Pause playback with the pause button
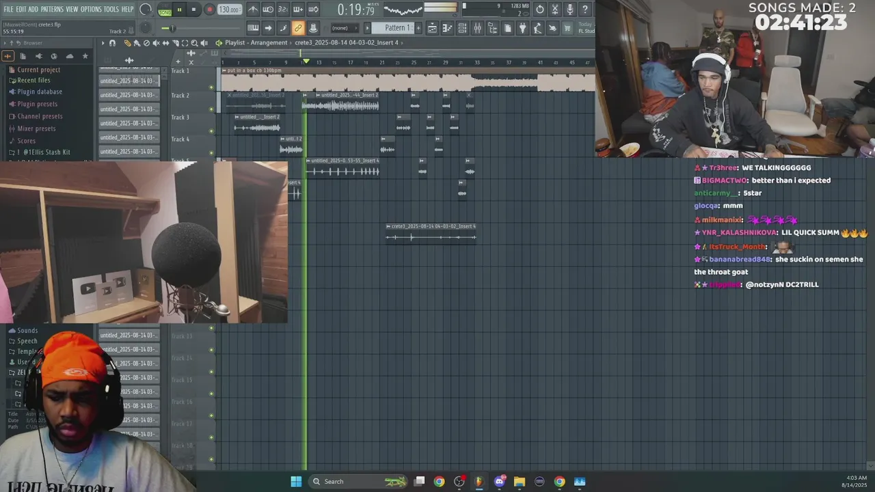This screenshot has height=492, width=875. (x=179, y=10)
